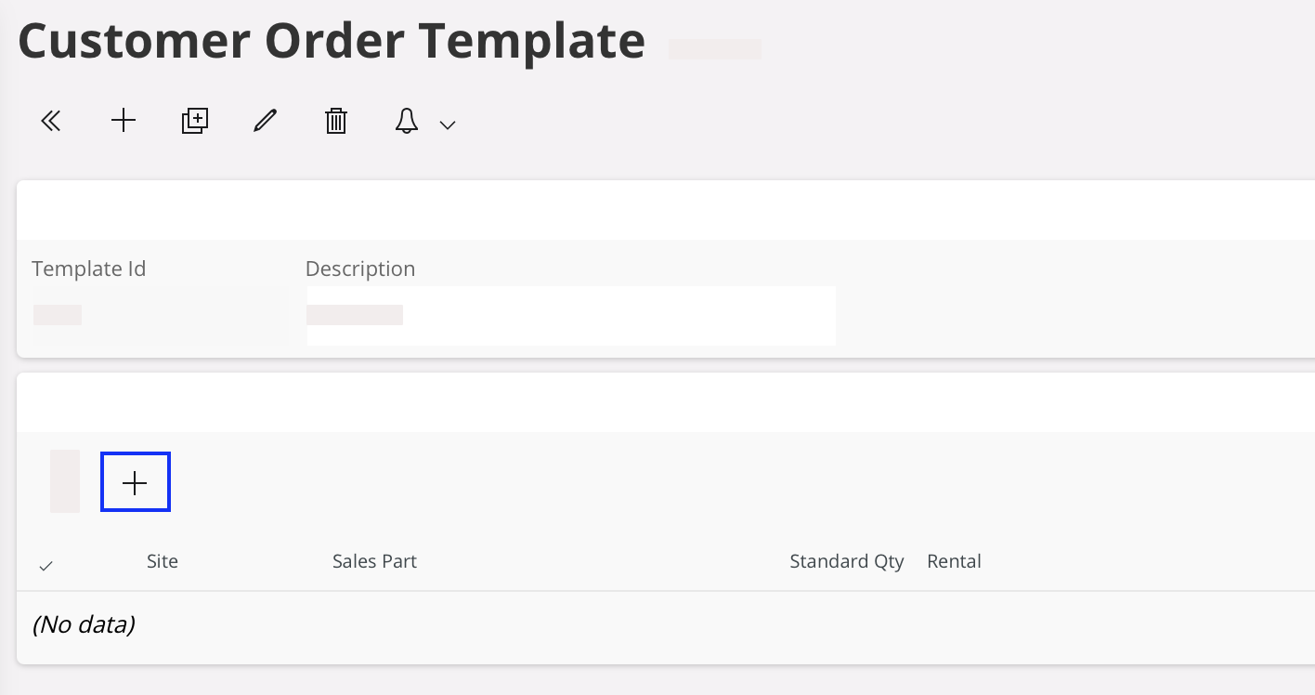The width and height of the screenshot is (1315, 695).
Task: Select the Standard Qty column header
Action: (x=846, y=561)
